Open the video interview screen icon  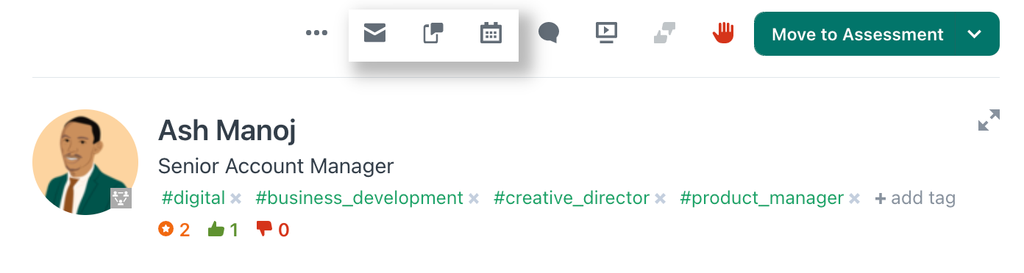tap(606, 33)
